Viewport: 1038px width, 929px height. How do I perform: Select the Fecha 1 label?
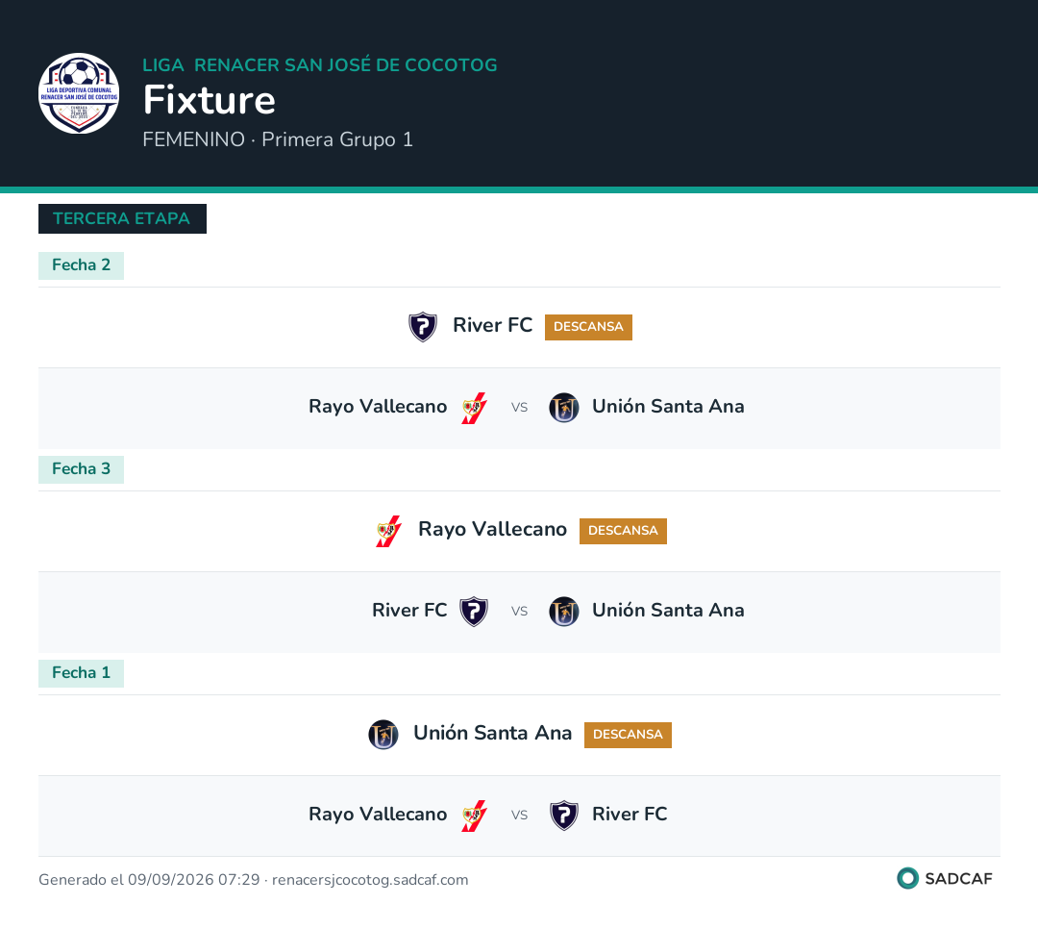(82, 673)
